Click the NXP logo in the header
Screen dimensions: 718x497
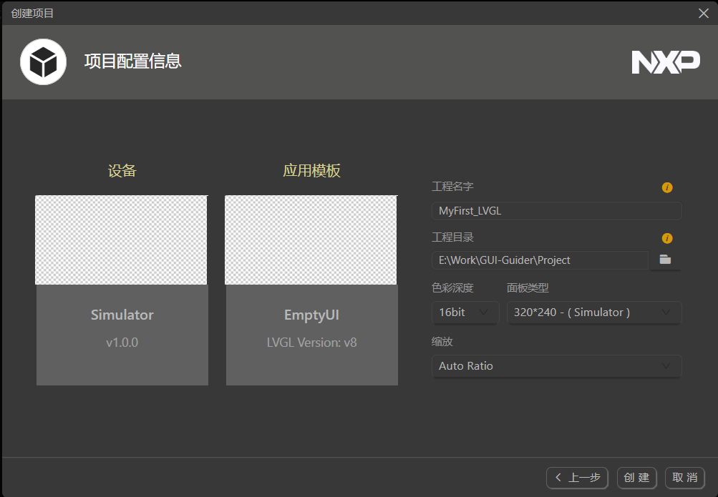(x=665, y=62)
